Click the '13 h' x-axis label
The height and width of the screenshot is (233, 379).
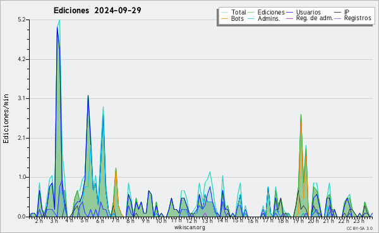tap(207, 221)
